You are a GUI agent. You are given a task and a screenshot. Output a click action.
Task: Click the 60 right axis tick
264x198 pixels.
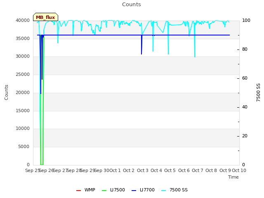tap(245, 78)
